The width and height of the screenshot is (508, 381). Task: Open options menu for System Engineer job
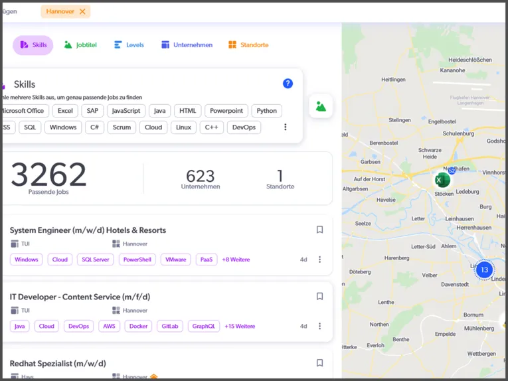point(319,260)
